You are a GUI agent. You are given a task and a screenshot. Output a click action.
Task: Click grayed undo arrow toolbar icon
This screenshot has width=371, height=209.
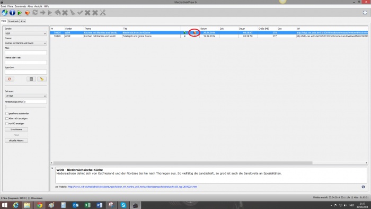57,13
